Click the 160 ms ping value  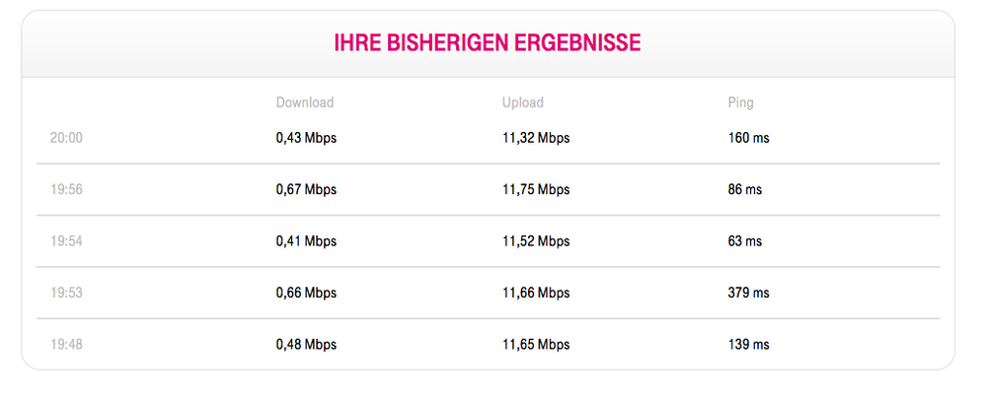tap(748, 138)
